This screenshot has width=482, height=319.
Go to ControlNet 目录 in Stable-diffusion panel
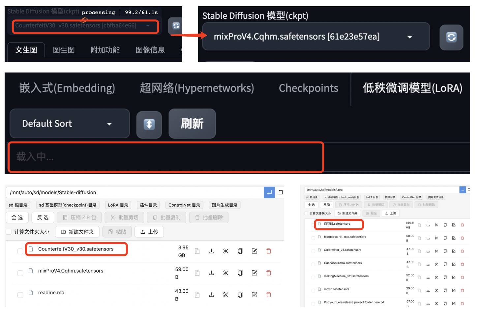184,205
